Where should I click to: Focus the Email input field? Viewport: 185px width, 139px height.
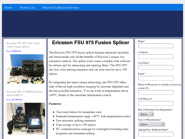(156, 78)
